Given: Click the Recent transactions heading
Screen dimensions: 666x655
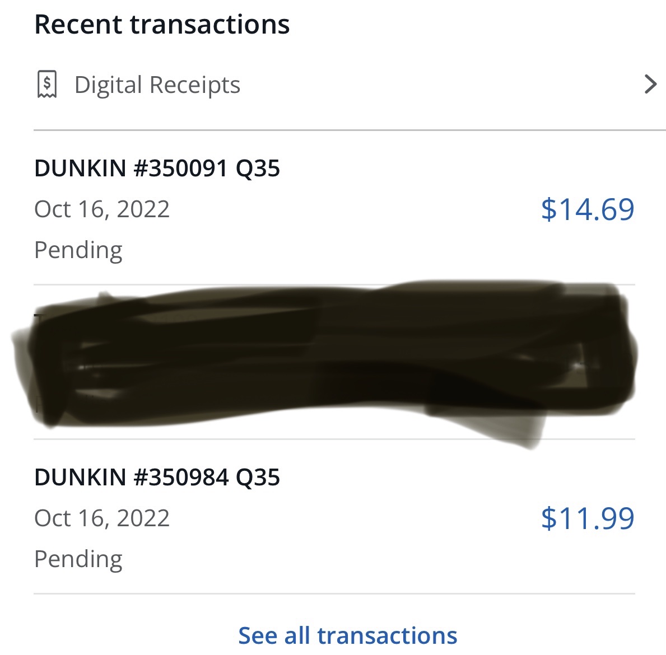Looking at the screenshot, I should pyautogui.click(x=162, y=25).
